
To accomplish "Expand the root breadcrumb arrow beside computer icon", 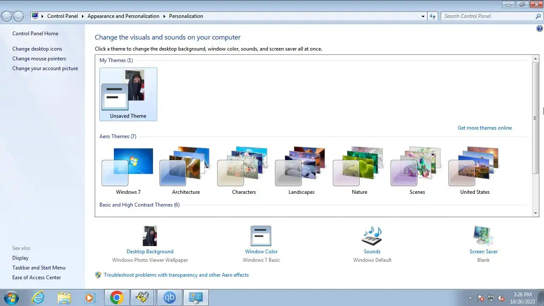I will click(42, 16).
